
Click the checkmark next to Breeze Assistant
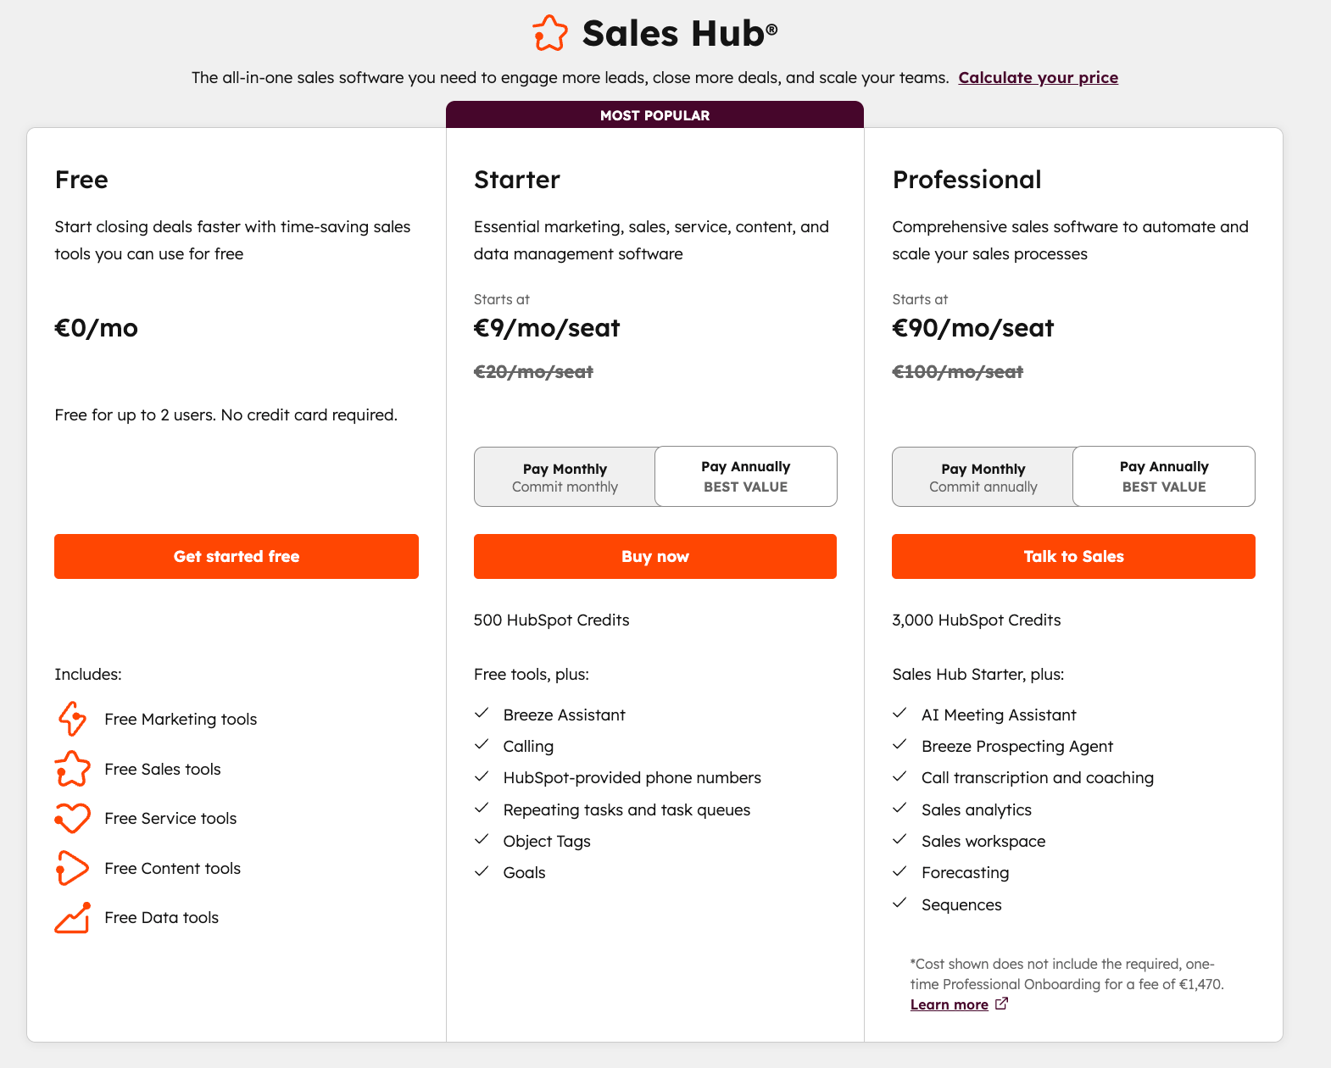coord(482,713)
